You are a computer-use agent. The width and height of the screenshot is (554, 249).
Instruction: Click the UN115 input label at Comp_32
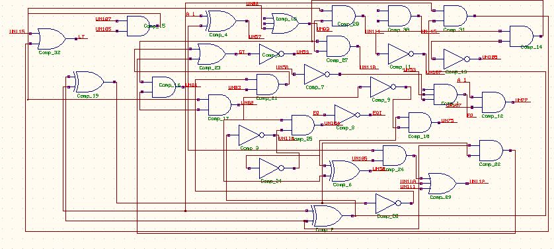pos(17,32)
